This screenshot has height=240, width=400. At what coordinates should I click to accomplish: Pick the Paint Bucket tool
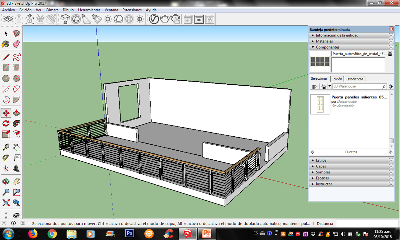(6, 44)
